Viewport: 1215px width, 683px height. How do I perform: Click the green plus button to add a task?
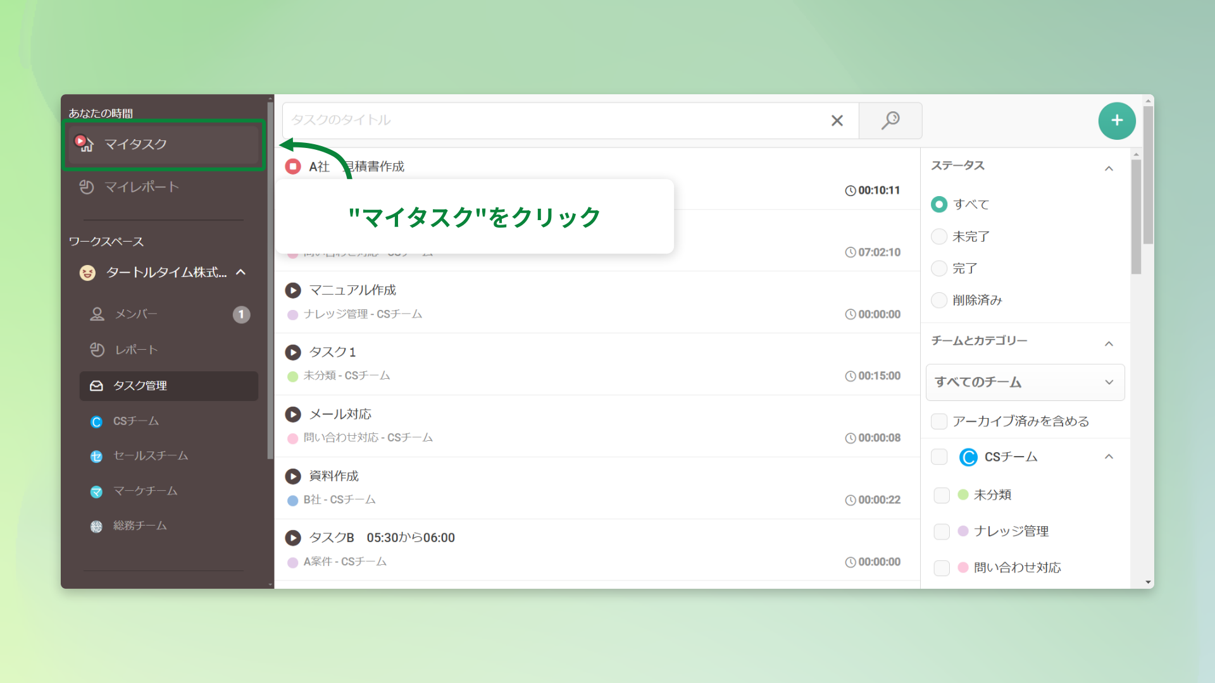pos(1117,120)
